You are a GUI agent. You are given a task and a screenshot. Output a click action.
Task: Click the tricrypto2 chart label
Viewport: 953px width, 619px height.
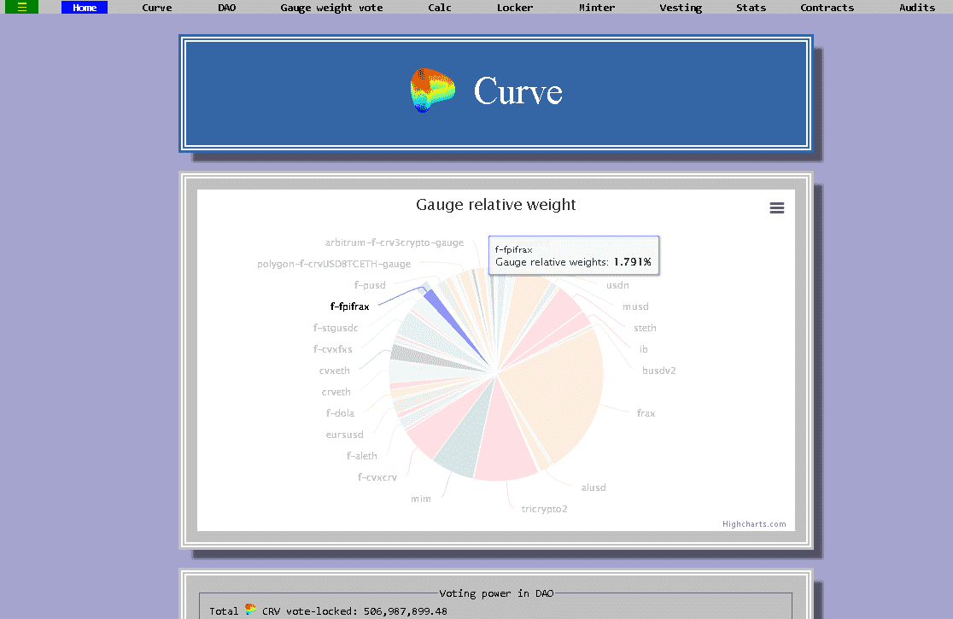tap(545, 509)
